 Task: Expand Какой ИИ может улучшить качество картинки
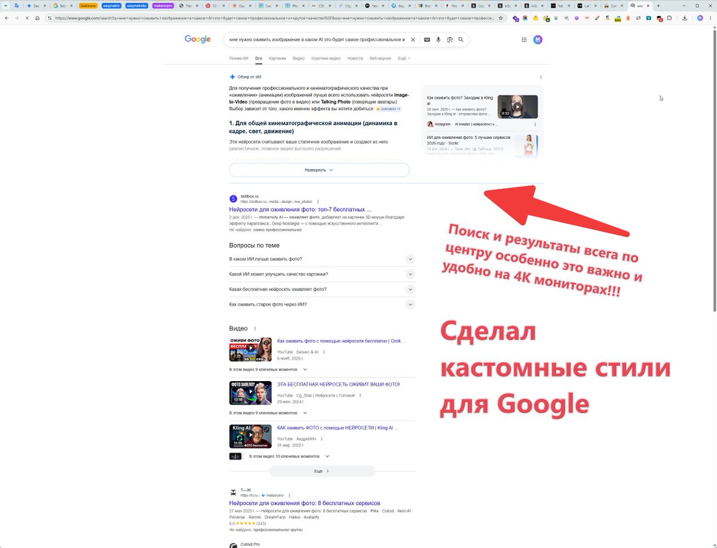coord(410,274)
